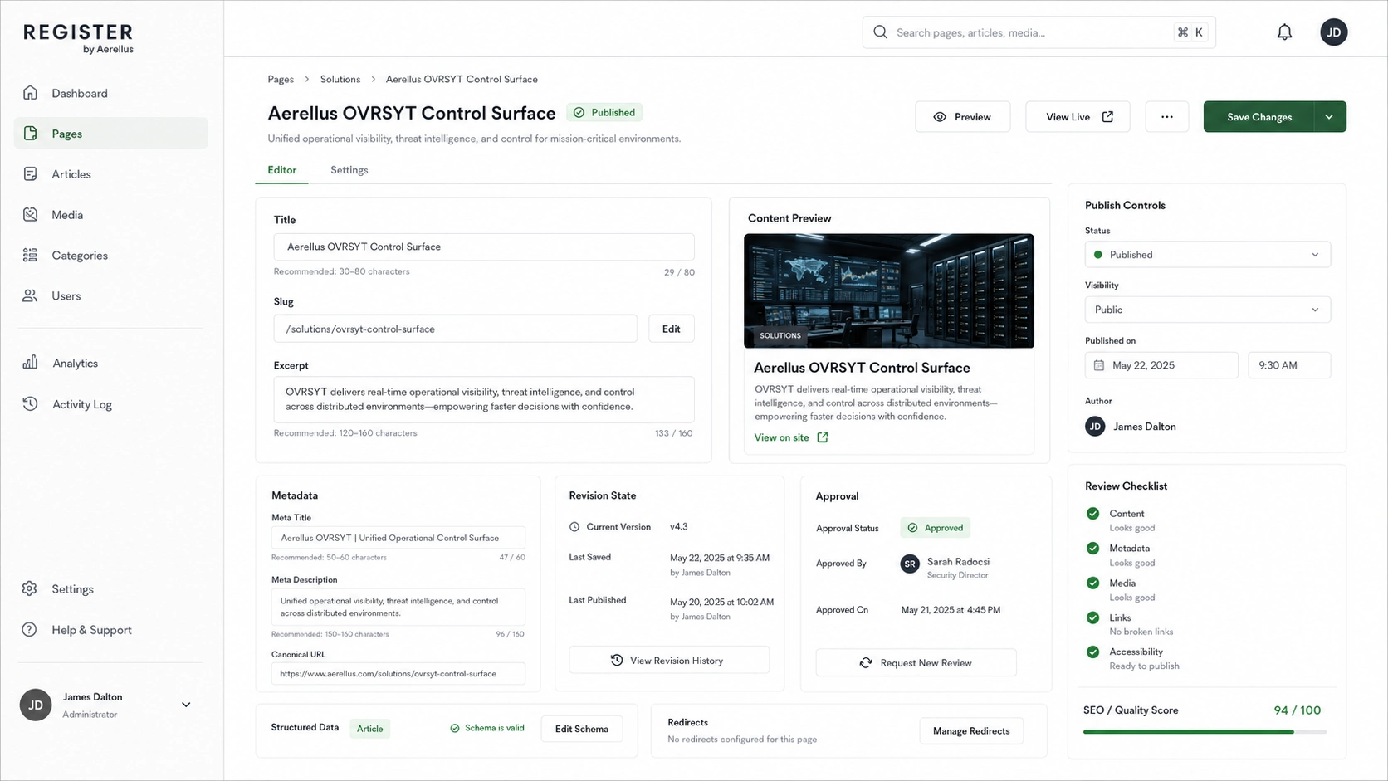Click View Revision History button
This screenshot has width=1388, height=781.
coord(669,661)
